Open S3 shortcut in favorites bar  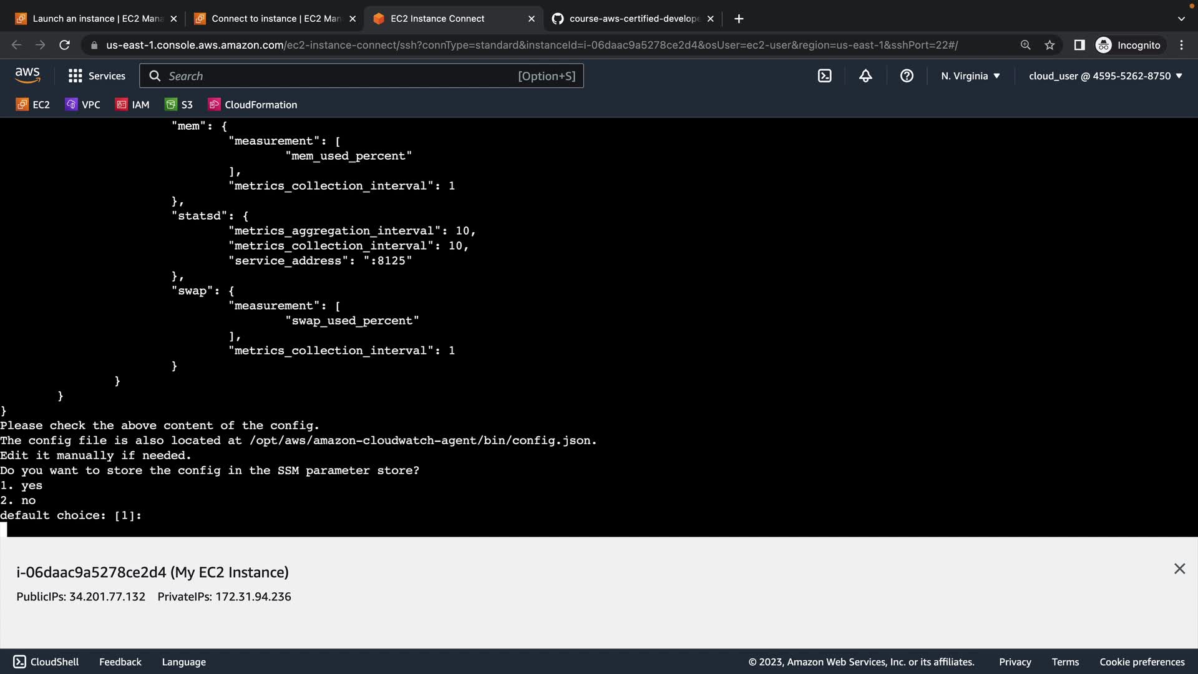(x=179, y=105)
